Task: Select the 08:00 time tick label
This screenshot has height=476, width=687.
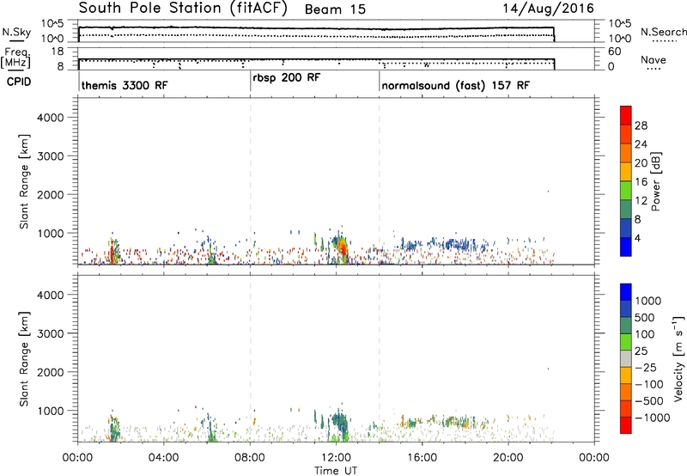Action: 250,458
